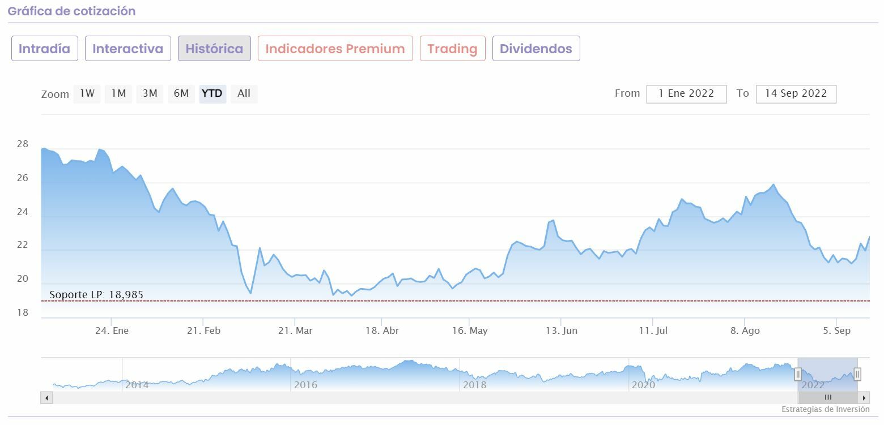
Task: Select the YTD zoom button
Action: [212, 93]
